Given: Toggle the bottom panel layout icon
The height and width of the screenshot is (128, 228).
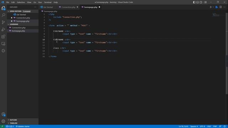Looking at the screenshot, I should coord(197,2).
